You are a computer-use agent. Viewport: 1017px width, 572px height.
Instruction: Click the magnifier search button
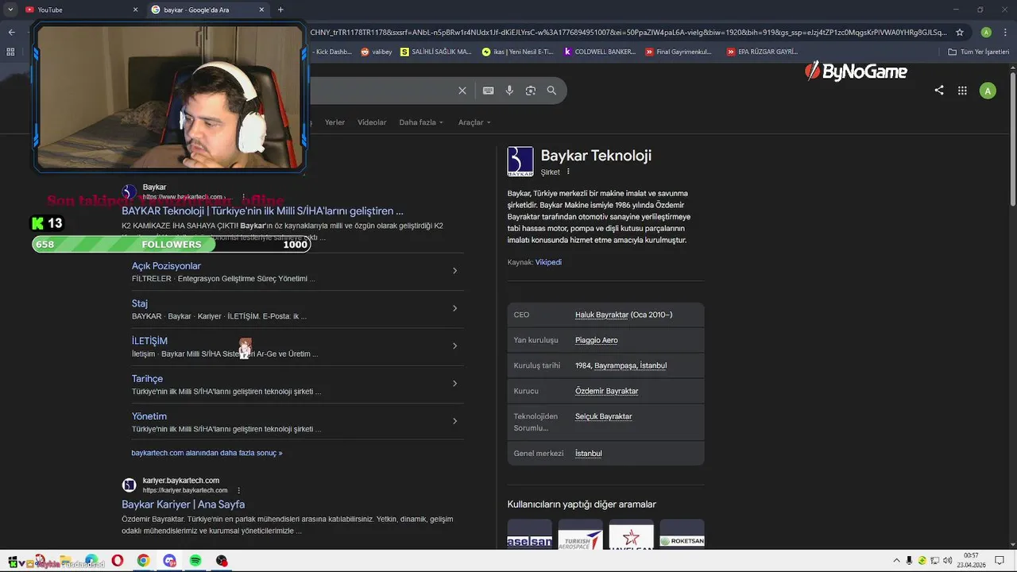pyautogui.click(x=551, y=91)
